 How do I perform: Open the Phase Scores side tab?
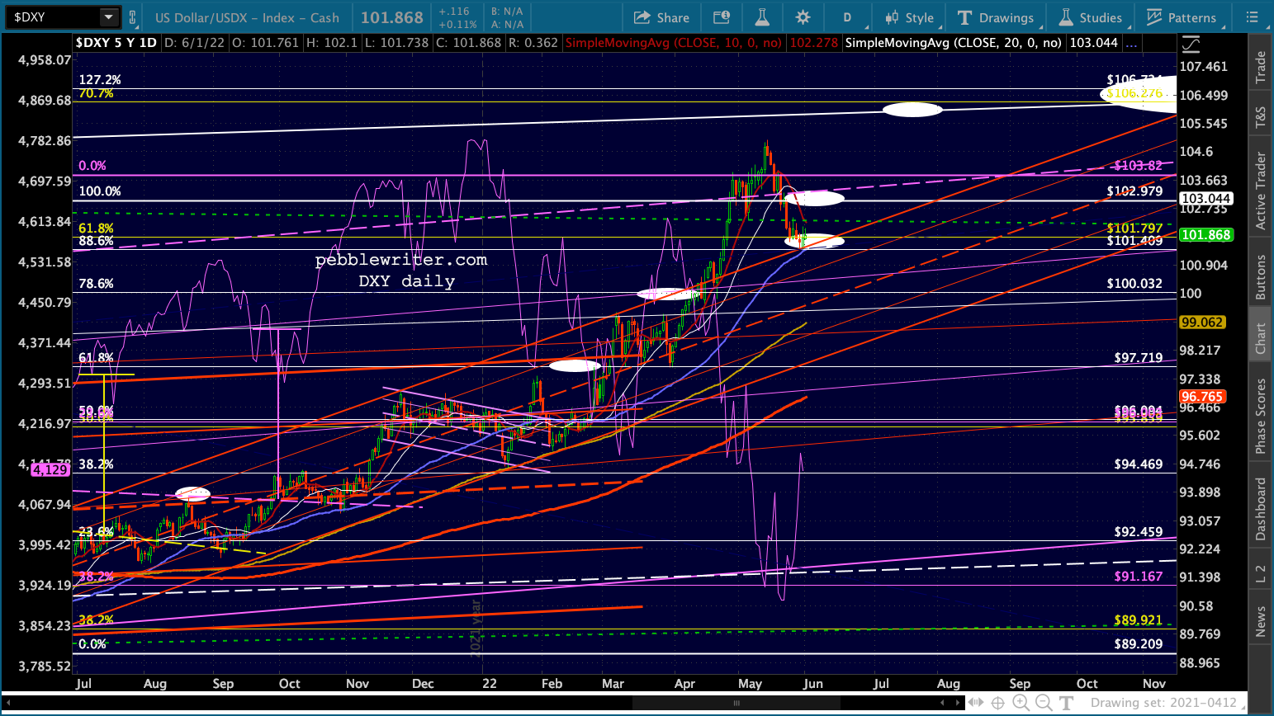coord(1261,416)
